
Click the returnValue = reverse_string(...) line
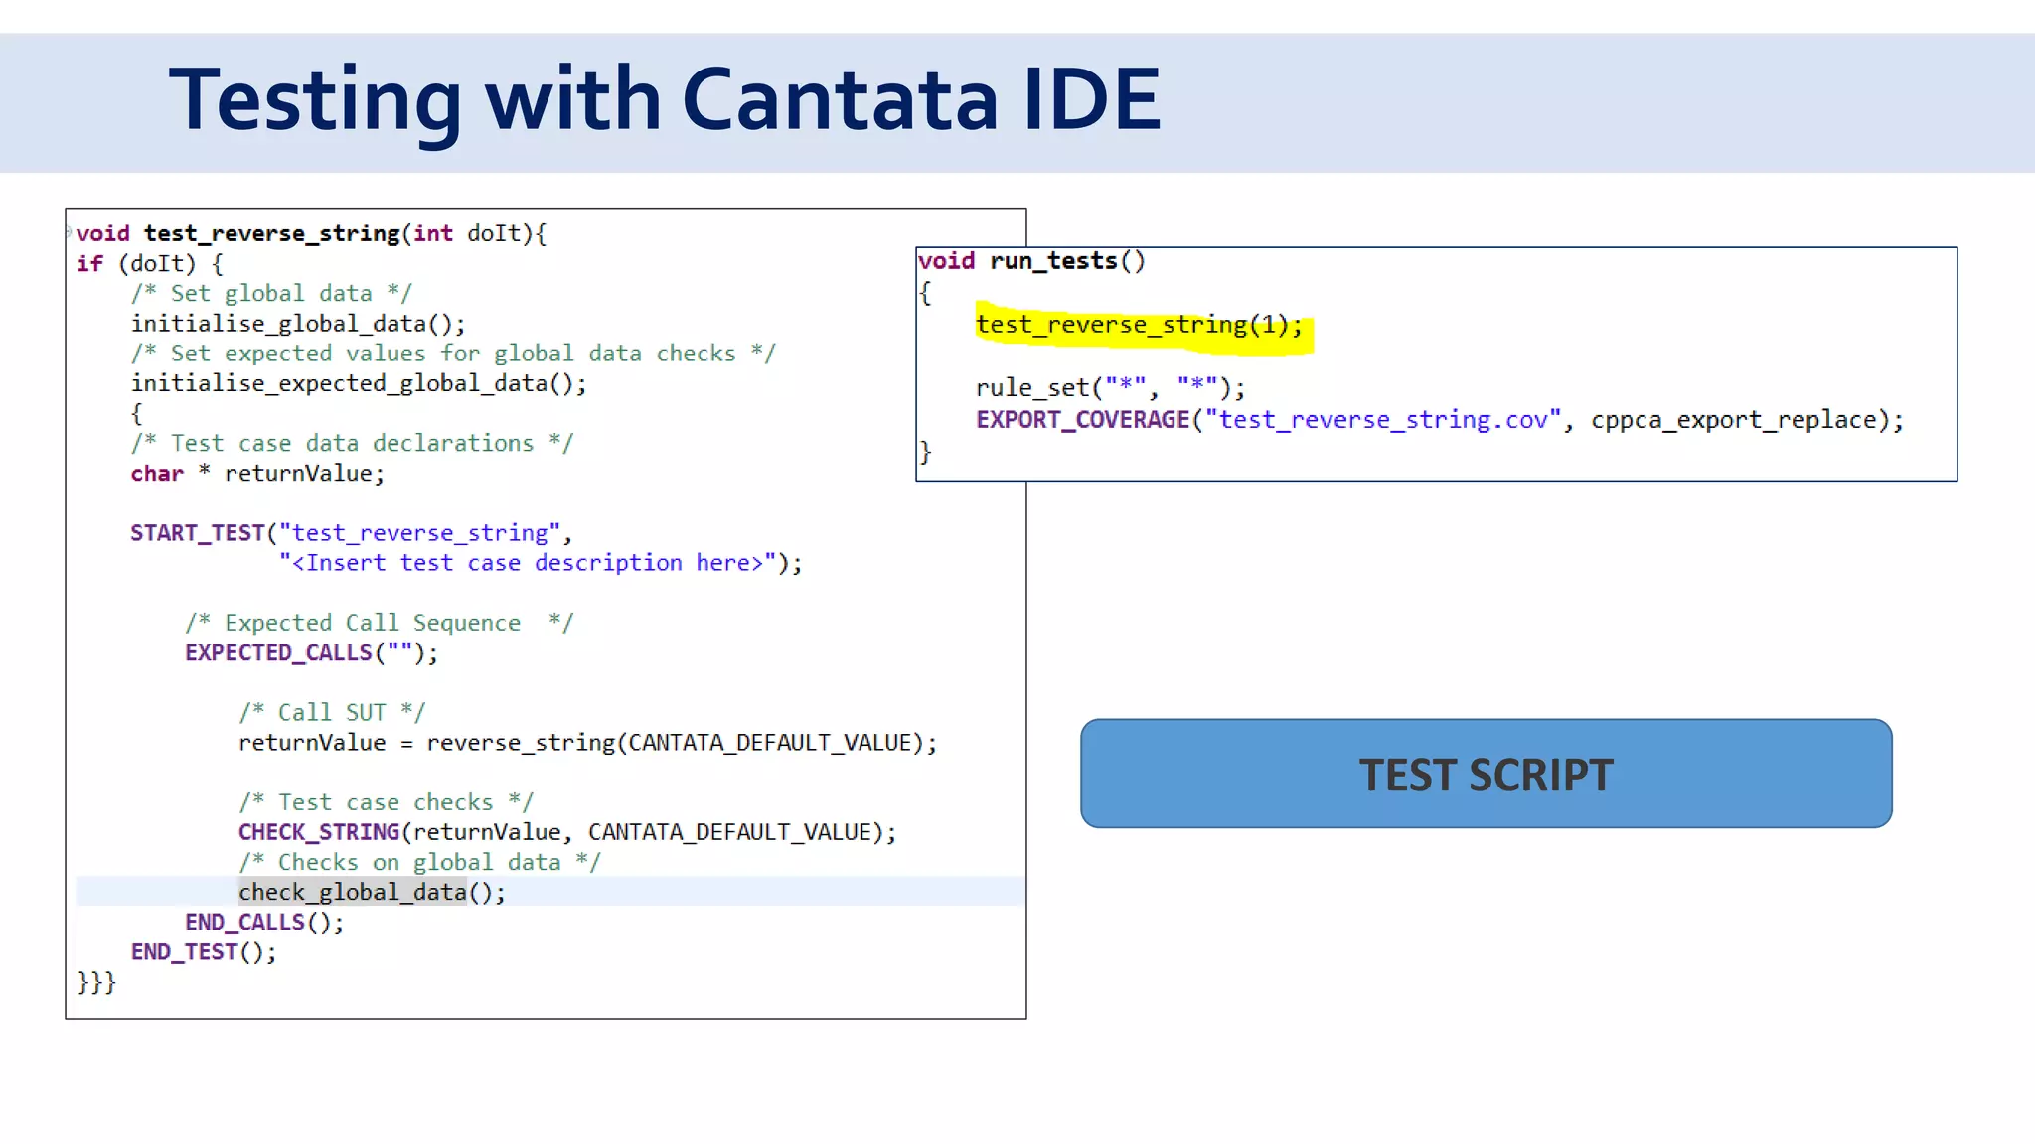click(587, 743)
